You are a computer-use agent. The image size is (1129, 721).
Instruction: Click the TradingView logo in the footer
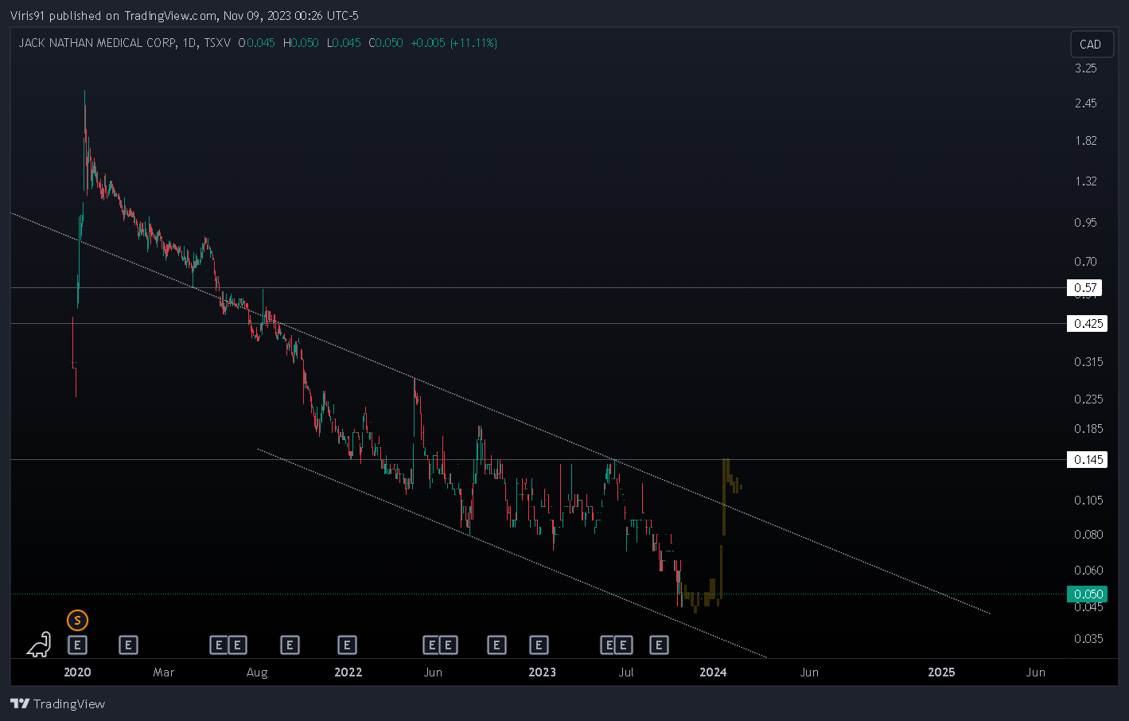pyautogui.click(x=57, y=703)
